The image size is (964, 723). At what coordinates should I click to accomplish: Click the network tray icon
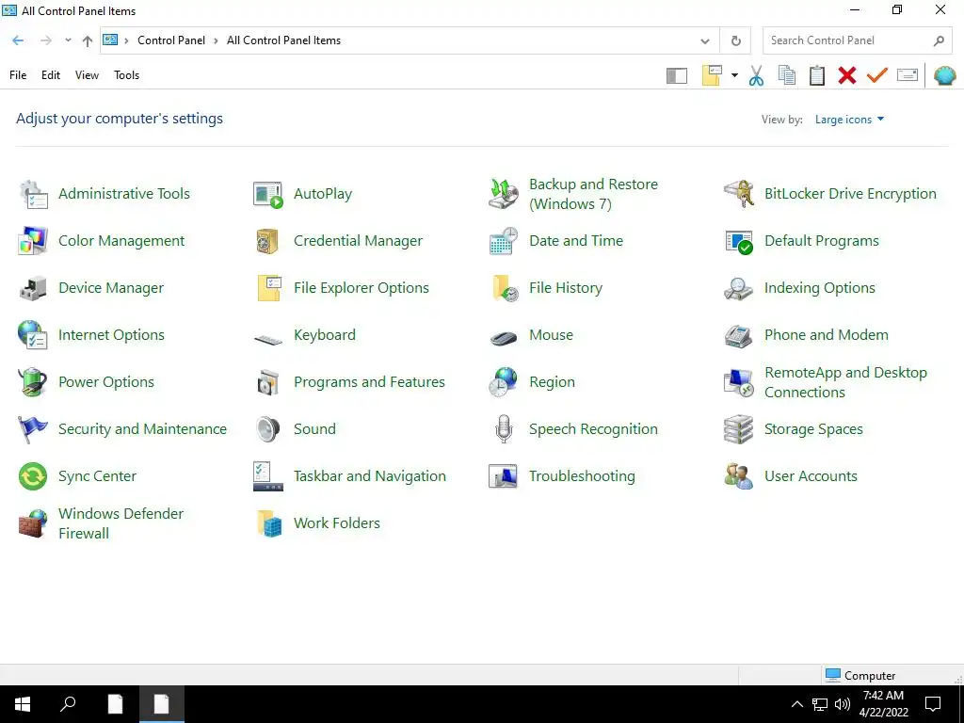click(x=820, y=704)
